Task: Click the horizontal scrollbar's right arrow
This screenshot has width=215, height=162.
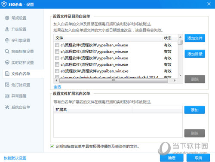Action: tap(175, 80)
